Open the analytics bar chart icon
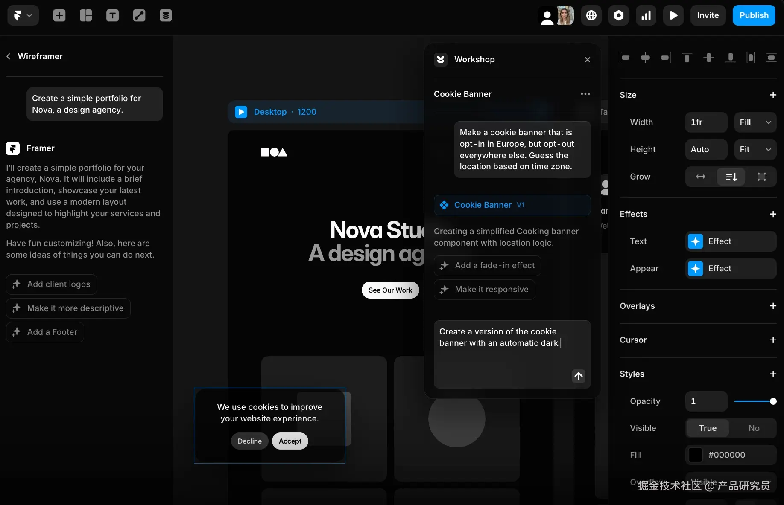The height and width of the screenshot is (505, 784). coord(646,15)
